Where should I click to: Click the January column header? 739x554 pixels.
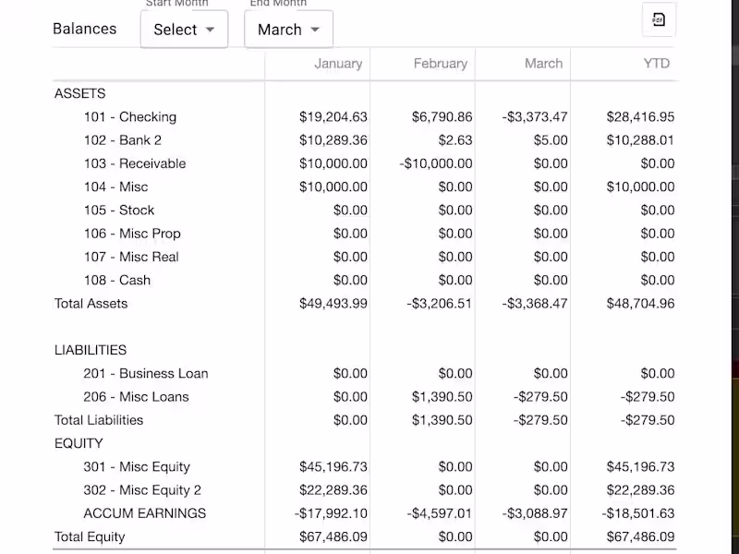tap(338, 64)
